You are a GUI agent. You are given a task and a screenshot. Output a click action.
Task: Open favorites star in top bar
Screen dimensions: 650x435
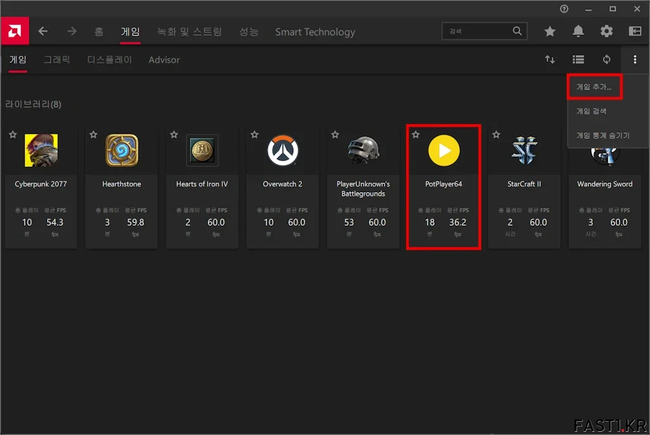(550, 31)
